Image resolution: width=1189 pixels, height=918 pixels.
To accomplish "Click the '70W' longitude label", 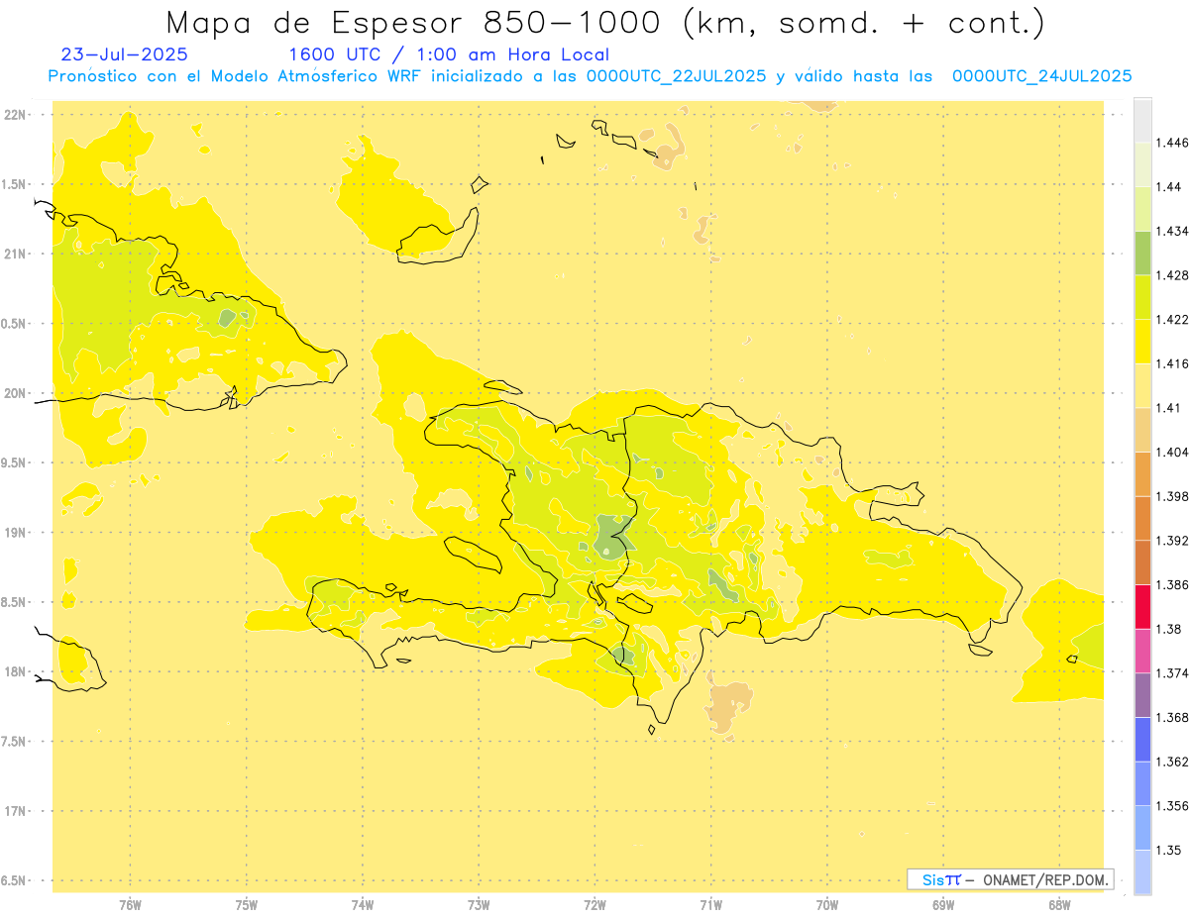I will pos(827,904).
